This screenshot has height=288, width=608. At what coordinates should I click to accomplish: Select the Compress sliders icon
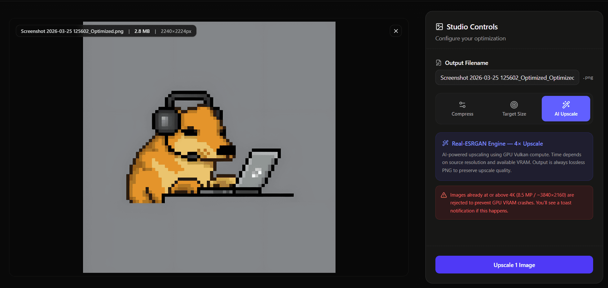(x=462, y=105)
